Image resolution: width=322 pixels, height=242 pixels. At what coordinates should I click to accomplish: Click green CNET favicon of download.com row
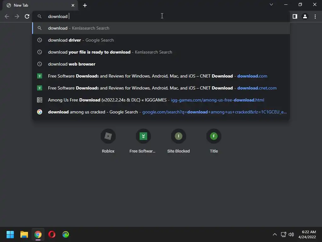point(40,76)
